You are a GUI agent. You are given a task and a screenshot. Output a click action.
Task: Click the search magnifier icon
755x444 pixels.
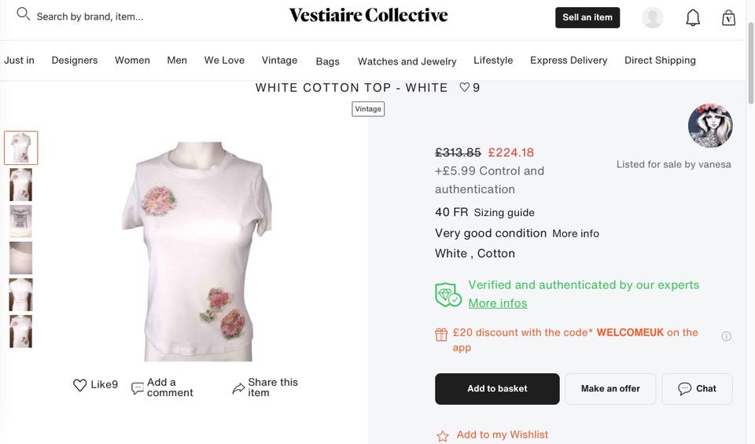(23, 14)
